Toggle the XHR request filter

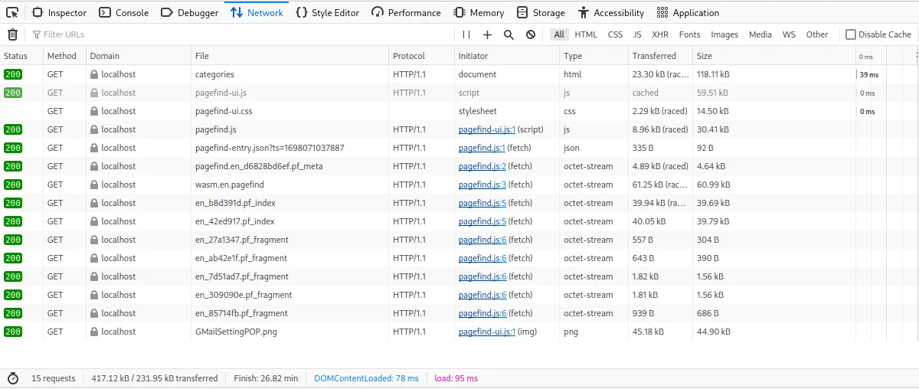click(659, 34)
